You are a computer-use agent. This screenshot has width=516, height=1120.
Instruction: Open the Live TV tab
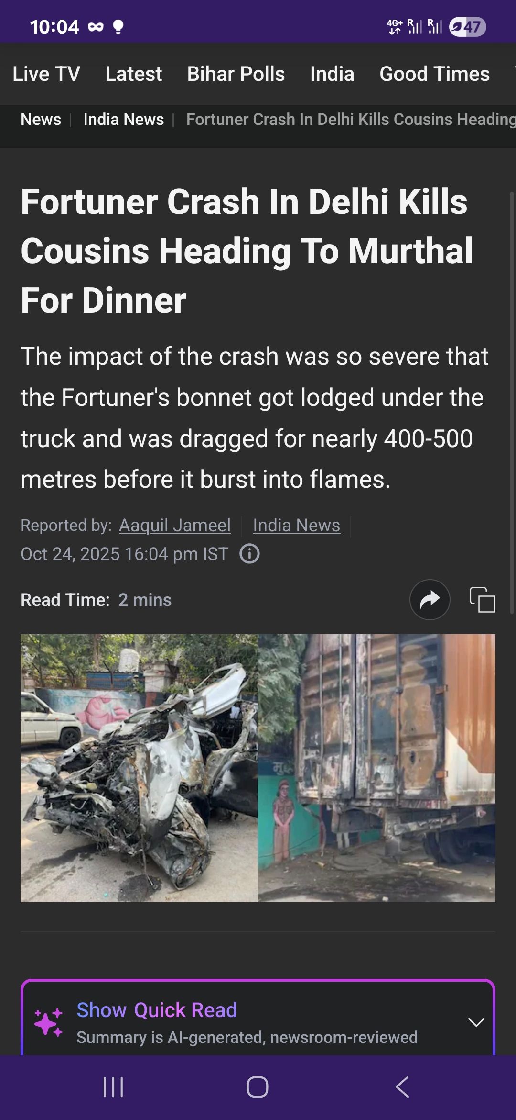tap(46, 74)
